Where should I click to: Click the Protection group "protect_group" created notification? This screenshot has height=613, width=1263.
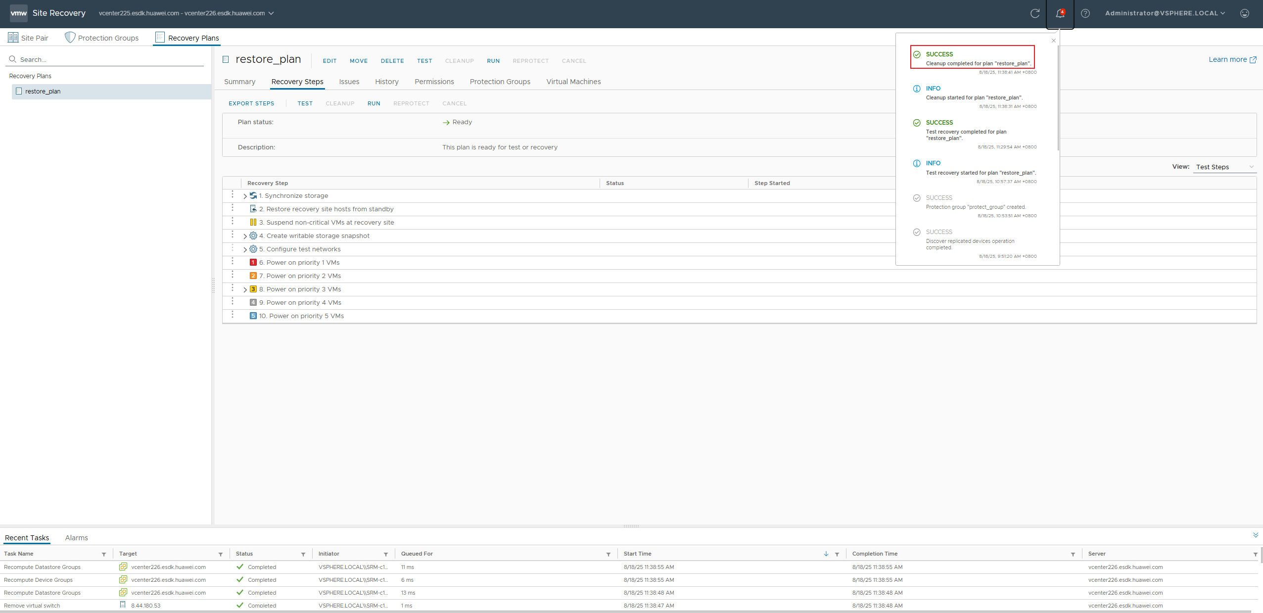[x=975, y=206]
